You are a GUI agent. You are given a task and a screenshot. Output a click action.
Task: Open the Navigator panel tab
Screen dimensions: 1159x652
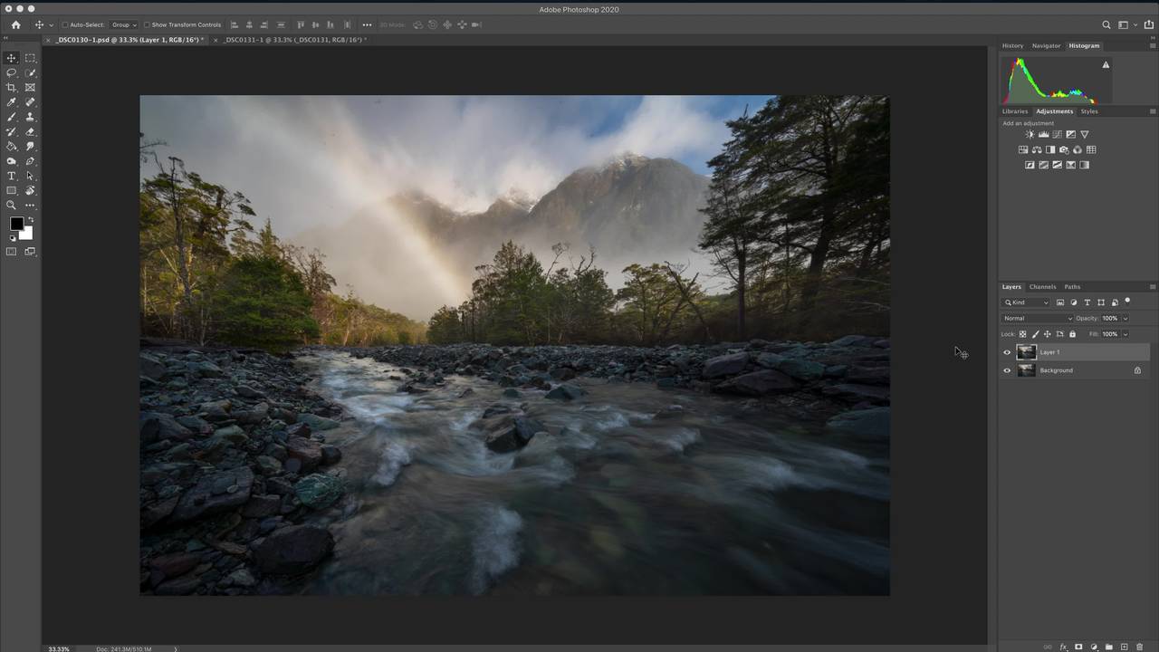coord(1046,45)
